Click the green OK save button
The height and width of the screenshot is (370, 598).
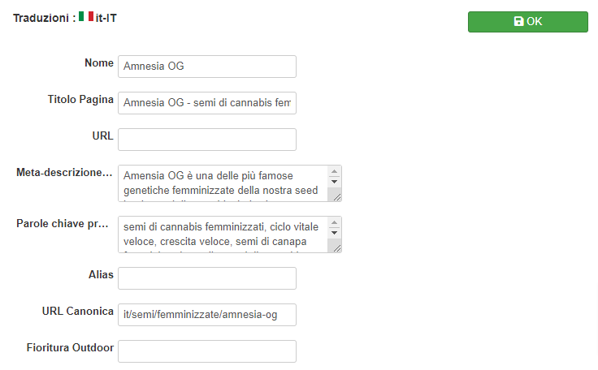pyautogui.click(x=528, y=22)
